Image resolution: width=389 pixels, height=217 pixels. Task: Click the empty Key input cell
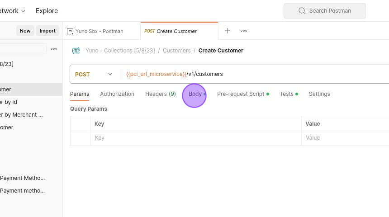click(x=196, y=138)
